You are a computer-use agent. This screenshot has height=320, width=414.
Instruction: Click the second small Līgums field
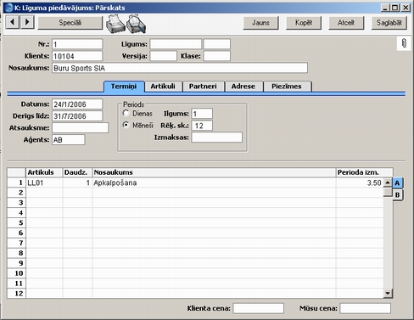tap(217, 44)
